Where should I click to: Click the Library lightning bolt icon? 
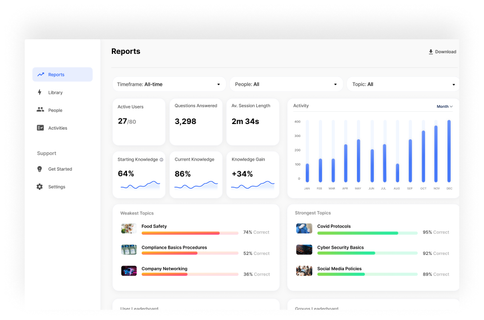click(40, 93)
